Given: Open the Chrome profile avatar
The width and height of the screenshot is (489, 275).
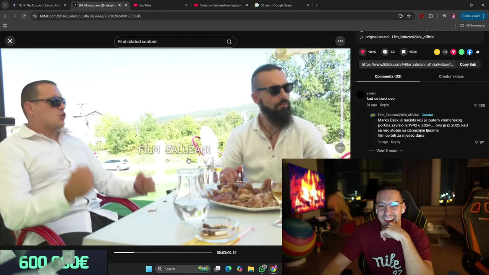Looking at the screenshot, I should (x=453, y=16).
